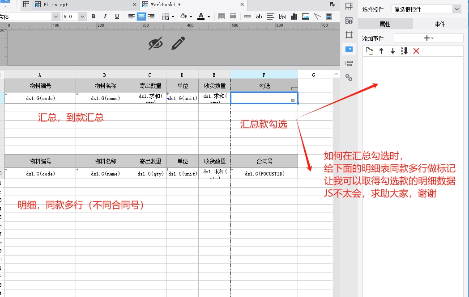This screenshot has width=469, height=297.
Task: Insert rich text using the lines icon
Action: point(270,17)
